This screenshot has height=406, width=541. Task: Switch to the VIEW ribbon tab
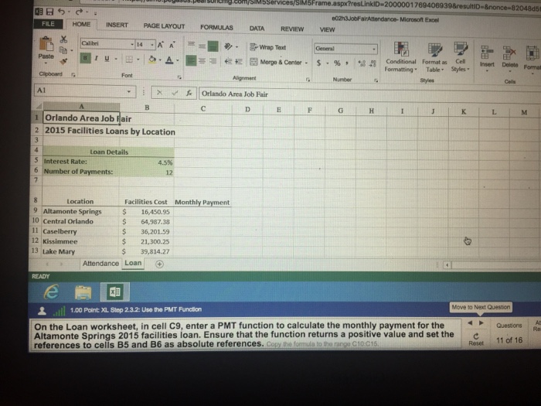click(327, 29)
